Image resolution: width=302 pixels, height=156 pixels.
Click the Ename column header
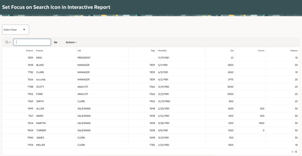(x=40, y=51)
